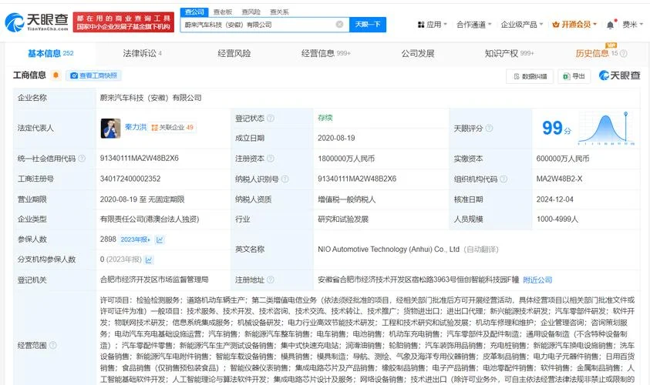
Task: Click registration number 340172400002352
Action: pos(130,179)
